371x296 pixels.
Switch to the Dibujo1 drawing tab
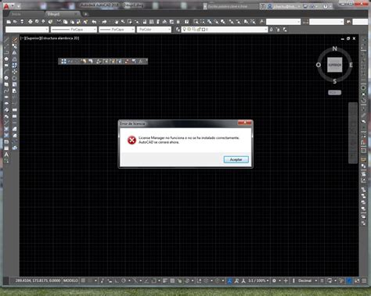[54, 14]
